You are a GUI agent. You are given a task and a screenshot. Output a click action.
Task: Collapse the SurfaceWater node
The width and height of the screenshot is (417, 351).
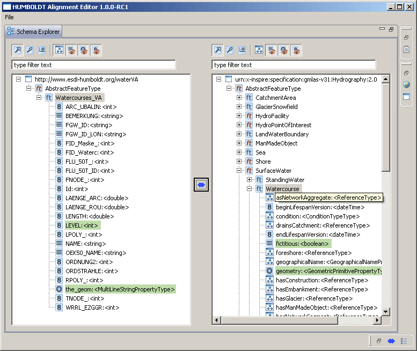[x=239, y=171]
